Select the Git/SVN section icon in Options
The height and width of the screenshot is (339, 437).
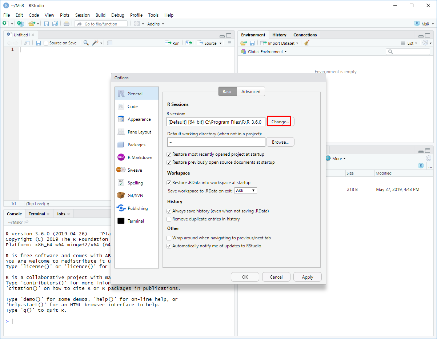[x=121, y=195]
